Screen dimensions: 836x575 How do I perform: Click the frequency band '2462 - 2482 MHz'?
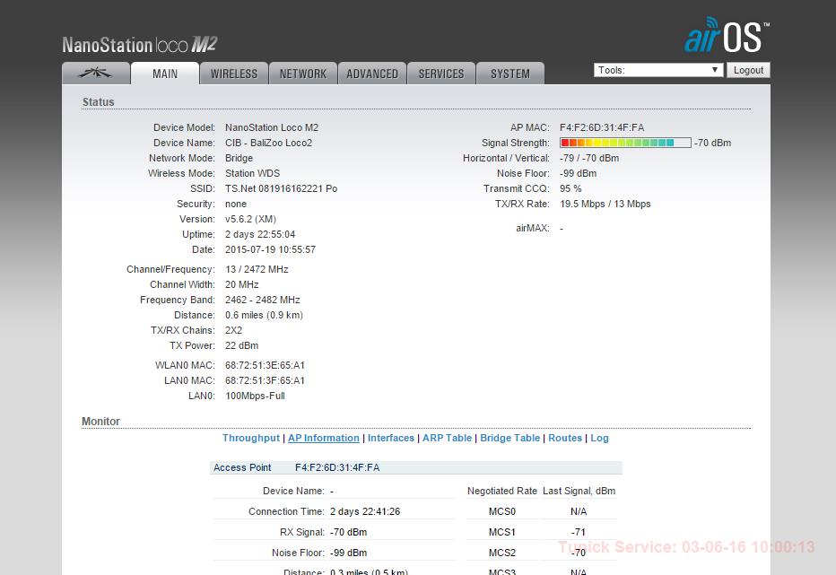[262, 300]
